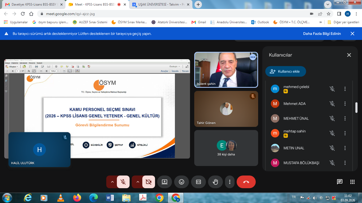The height and width of the screenshot is (203, 362).
Task: Open the Pencere menu in shared Acrobat
Action: pyautogui.click(x=32, y=63)
